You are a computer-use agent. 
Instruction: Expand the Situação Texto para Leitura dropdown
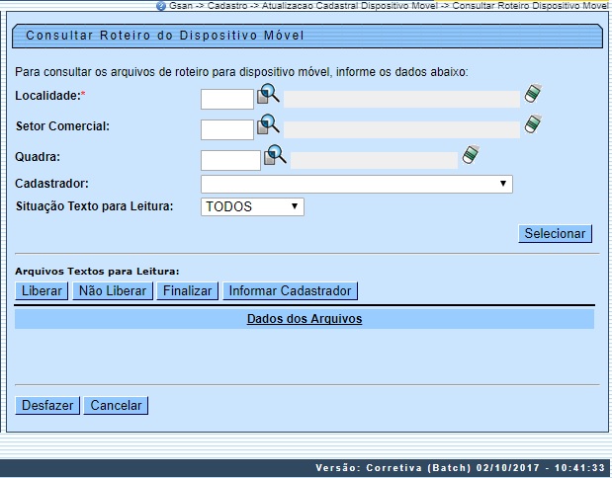tap(252, 206)
